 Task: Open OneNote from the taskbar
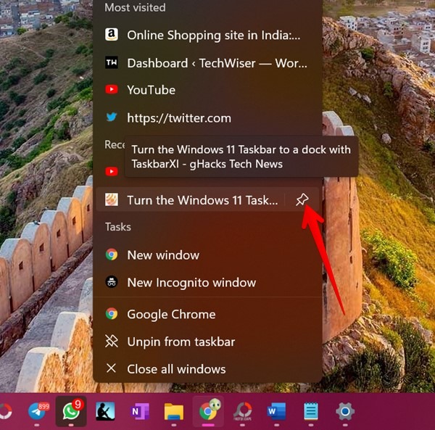[139, 411]
